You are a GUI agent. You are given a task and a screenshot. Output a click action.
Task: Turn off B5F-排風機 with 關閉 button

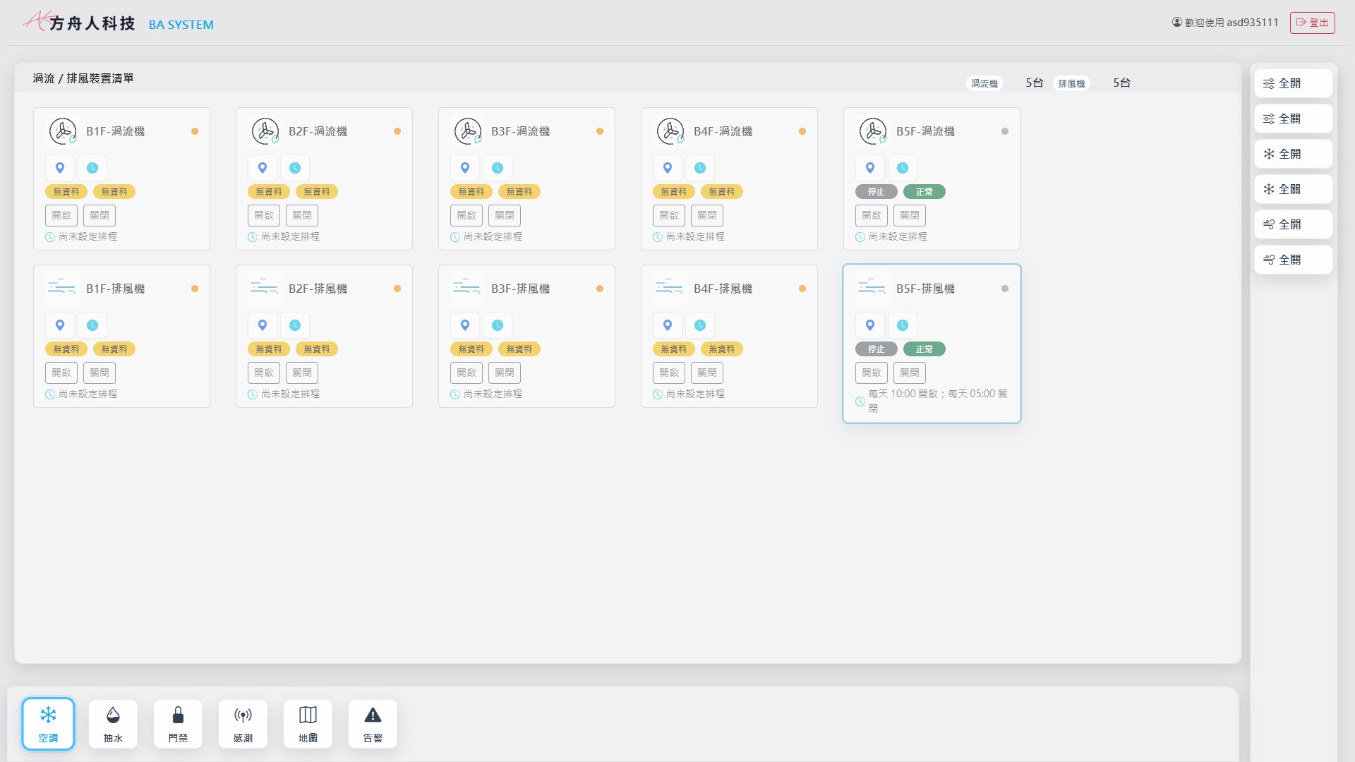click(x=909, y=373)
